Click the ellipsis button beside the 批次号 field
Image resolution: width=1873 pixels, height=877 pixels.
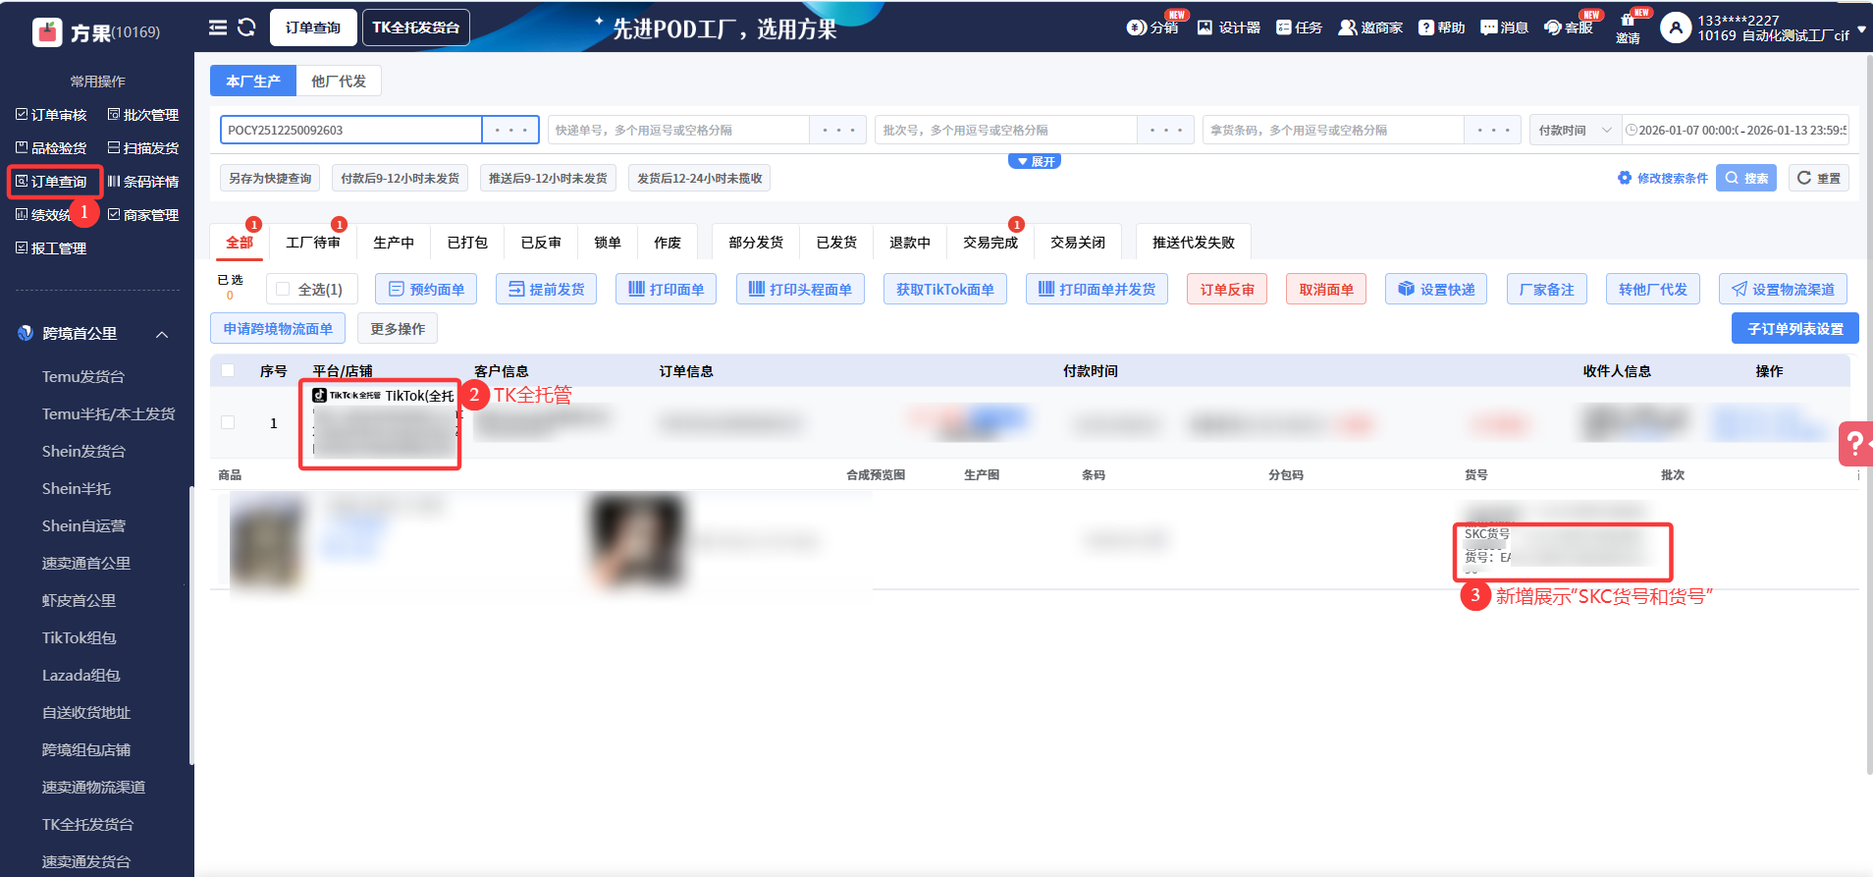coord(1165,130)
